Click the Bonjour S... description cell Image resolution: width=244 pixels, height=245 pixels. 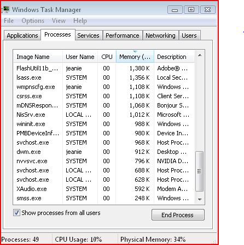tap(173, 105)
